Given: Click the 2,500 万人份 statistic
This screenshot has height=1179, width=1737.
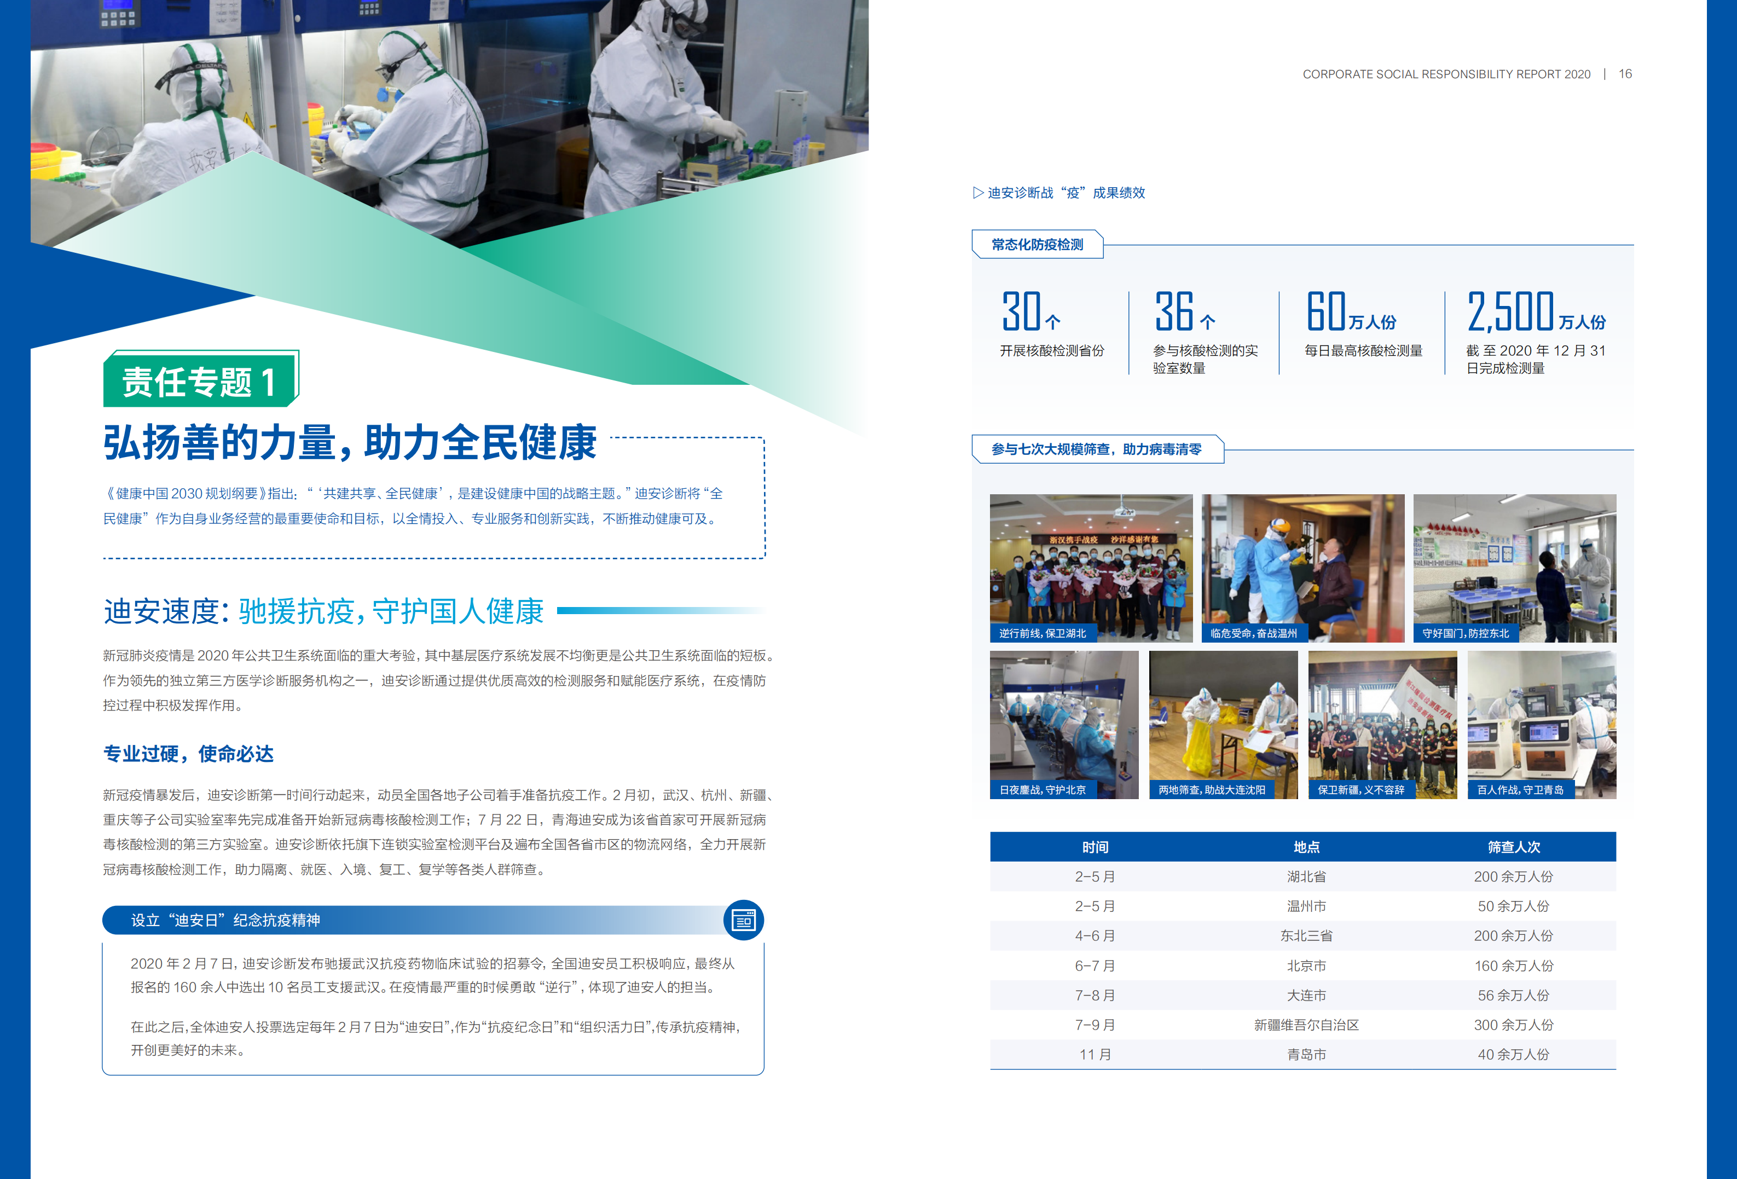Looking at the screenshot, I should [1535, 313].
